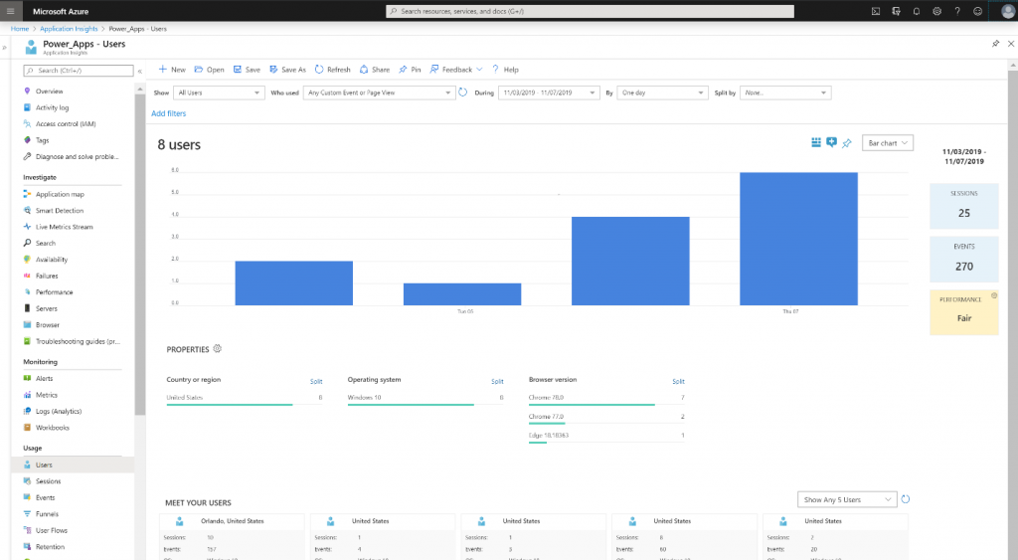The height and width of the screenshot is (560, 1018).
Task: Open the feedback smiley icon in top bar
Action: [x=978, y=11]
